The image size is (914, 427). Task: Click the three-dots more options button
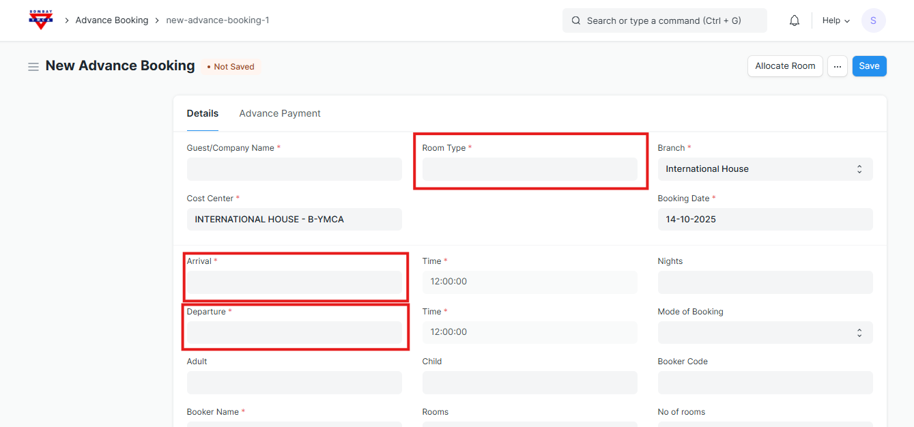(x=837, y=66)
